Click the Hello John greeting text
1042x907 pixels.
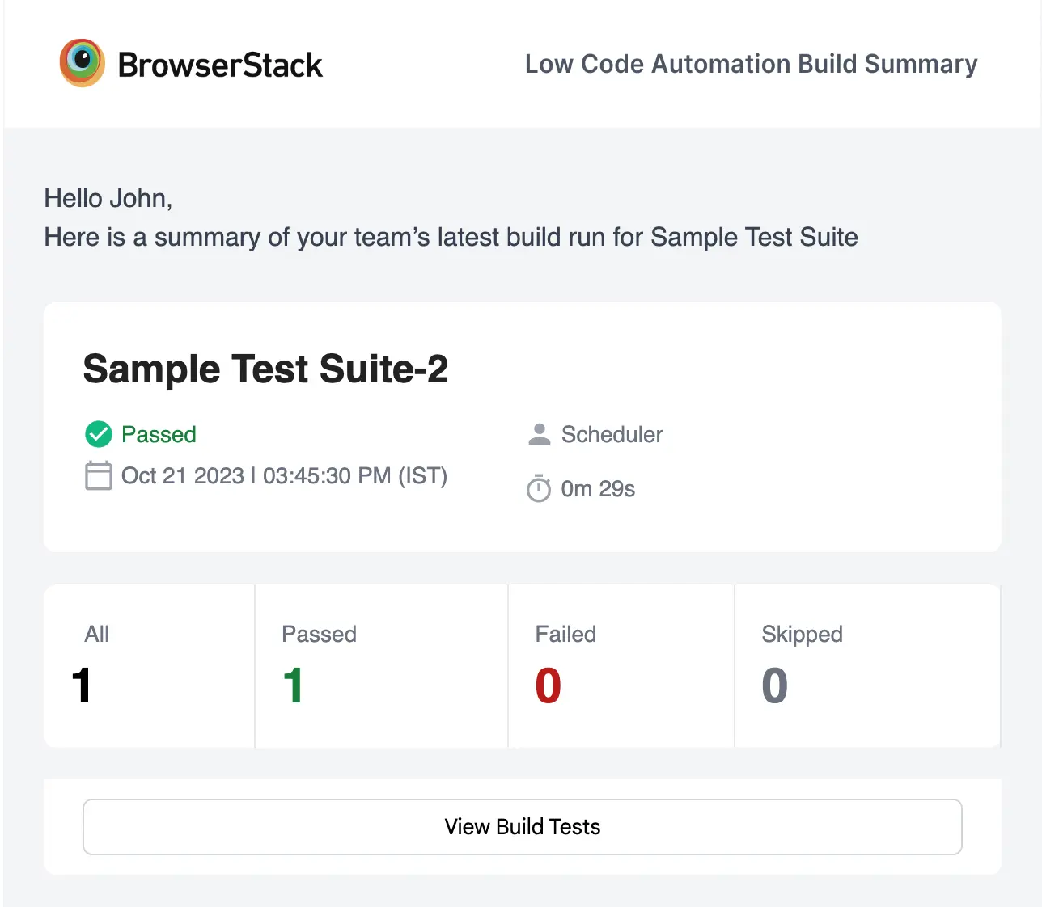coord(108,198)
